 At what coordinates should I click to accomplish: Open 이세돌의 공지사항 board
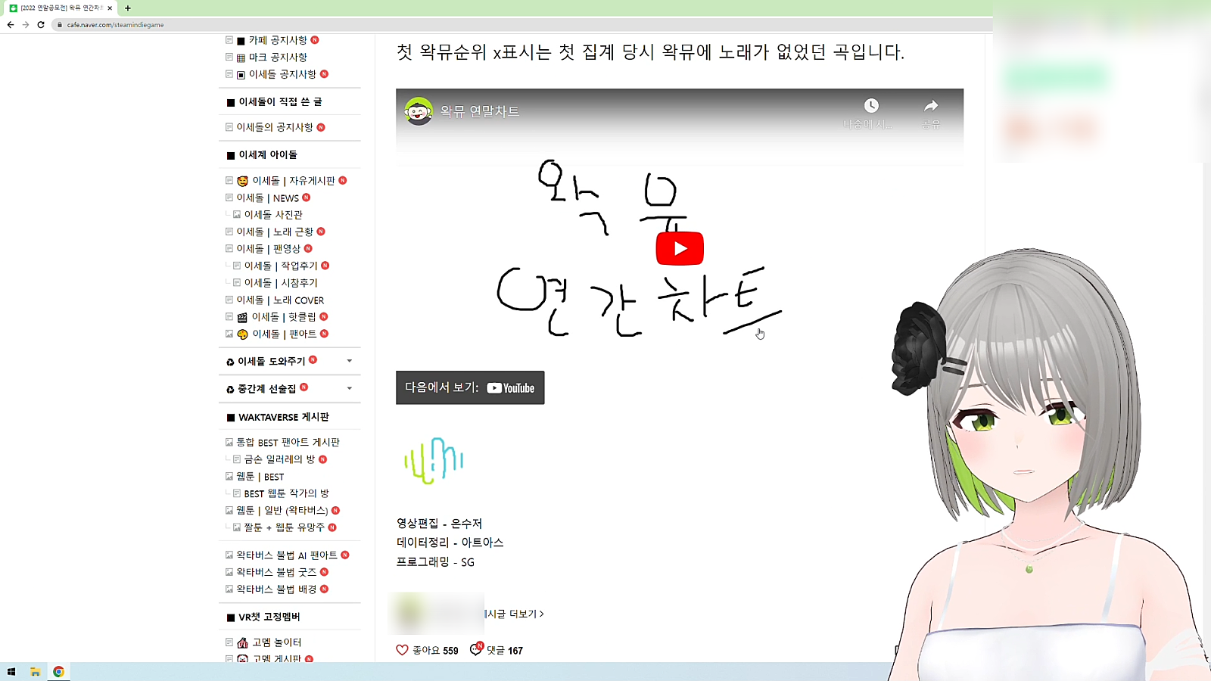(275, 127)
